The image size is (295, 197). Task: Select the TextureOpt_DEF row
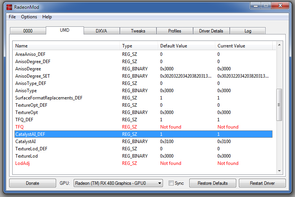click(143, 105)
